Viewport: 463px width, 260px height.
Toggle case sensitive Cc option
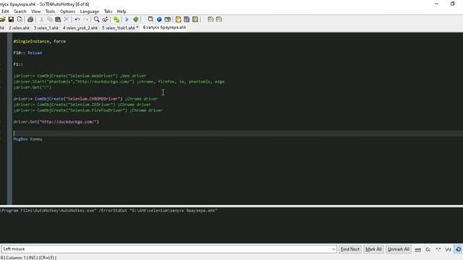coord(428,249)
